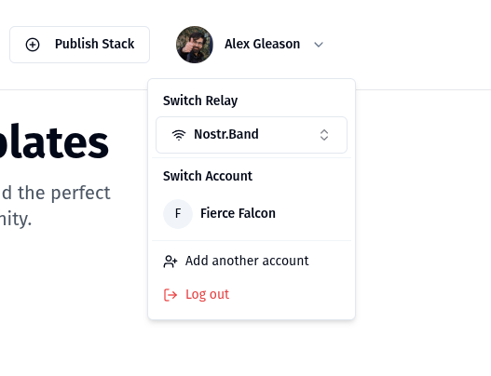This screenshot has height=376, width=491.
Task: Click the Publish Stack button label
Action: (x=95, y=44)
